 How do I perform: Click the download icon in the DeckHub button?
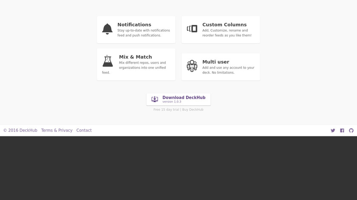[155, 99]
